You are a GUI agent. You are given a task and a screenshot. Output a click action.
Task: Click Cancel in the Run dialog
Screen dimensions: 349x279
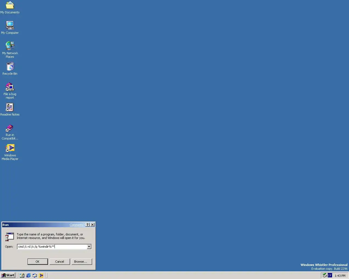pyautogui.click(x=60, y=262)
